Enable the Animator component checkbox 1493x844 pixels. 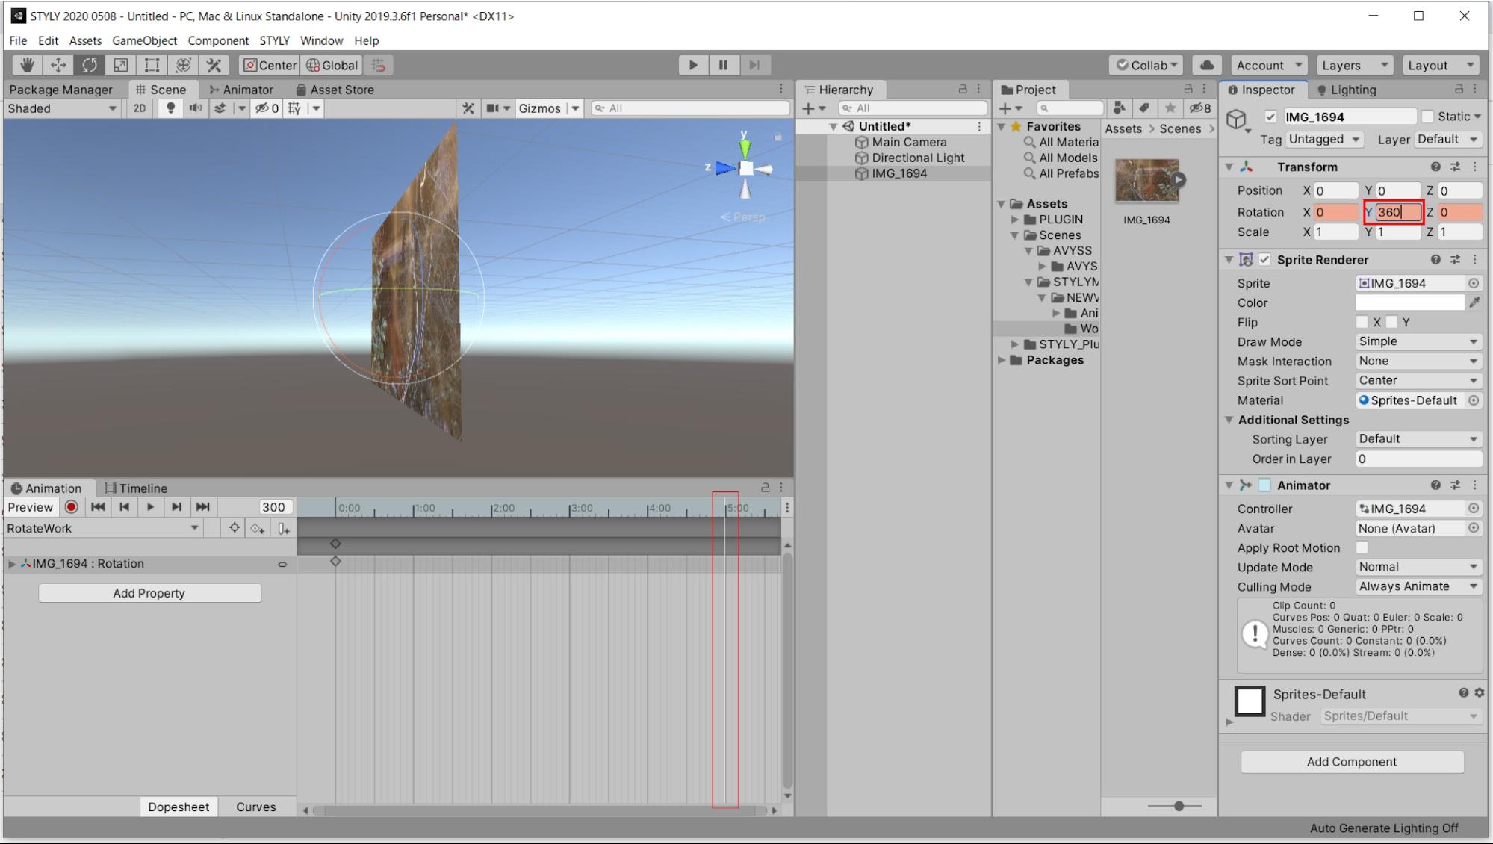1264,485
